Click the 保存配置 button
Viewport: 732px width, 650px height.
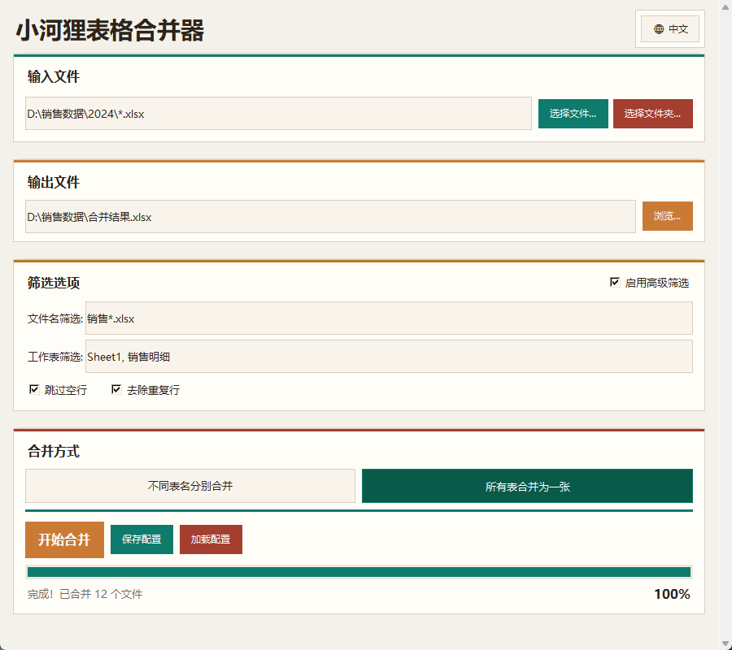(x=142, y=539)
